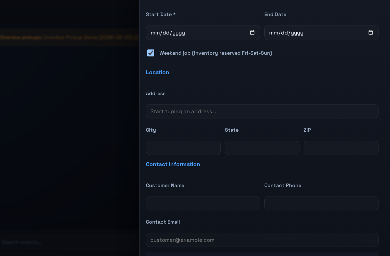Viewport: 390px width, 256px height.
Task: Click the 'Contact Phone' label text
Action: click(282, 185)
